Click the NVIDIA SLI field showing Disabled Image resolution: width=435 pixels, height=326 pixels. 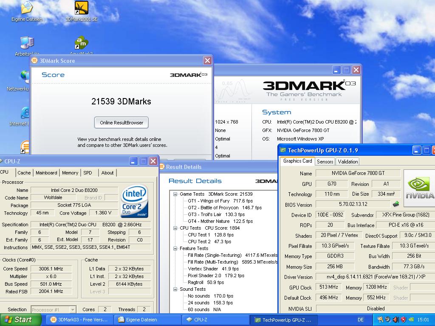point(376,309)
